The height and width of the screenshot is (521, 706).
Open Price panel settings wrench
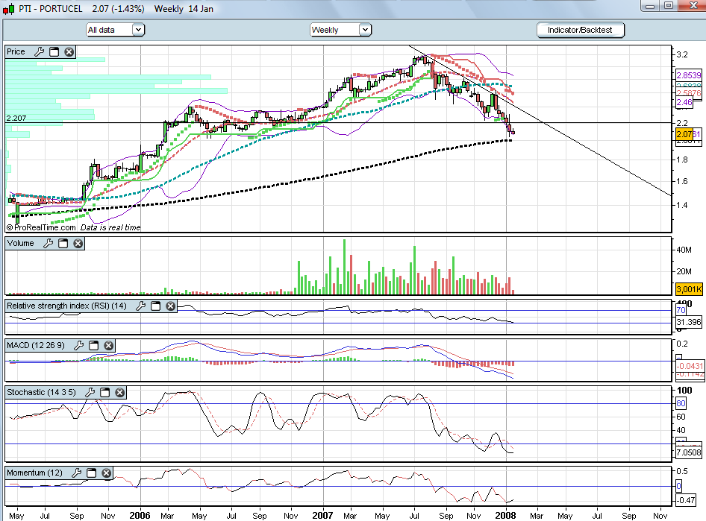point(39,51)
